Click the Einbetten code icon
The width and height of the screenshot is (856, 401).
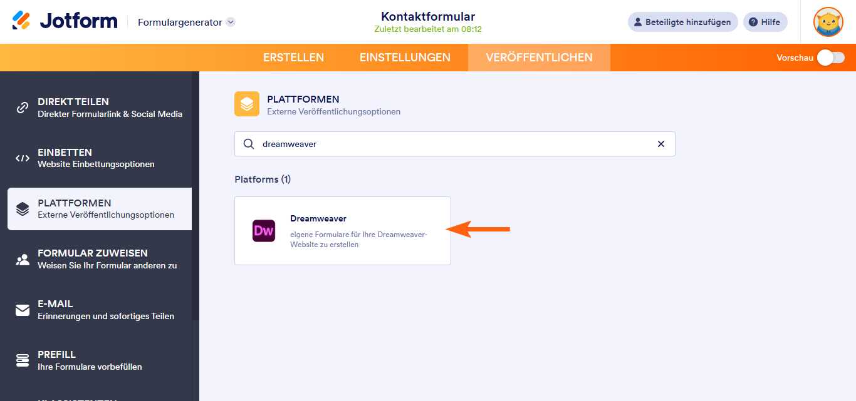point(23,158)
